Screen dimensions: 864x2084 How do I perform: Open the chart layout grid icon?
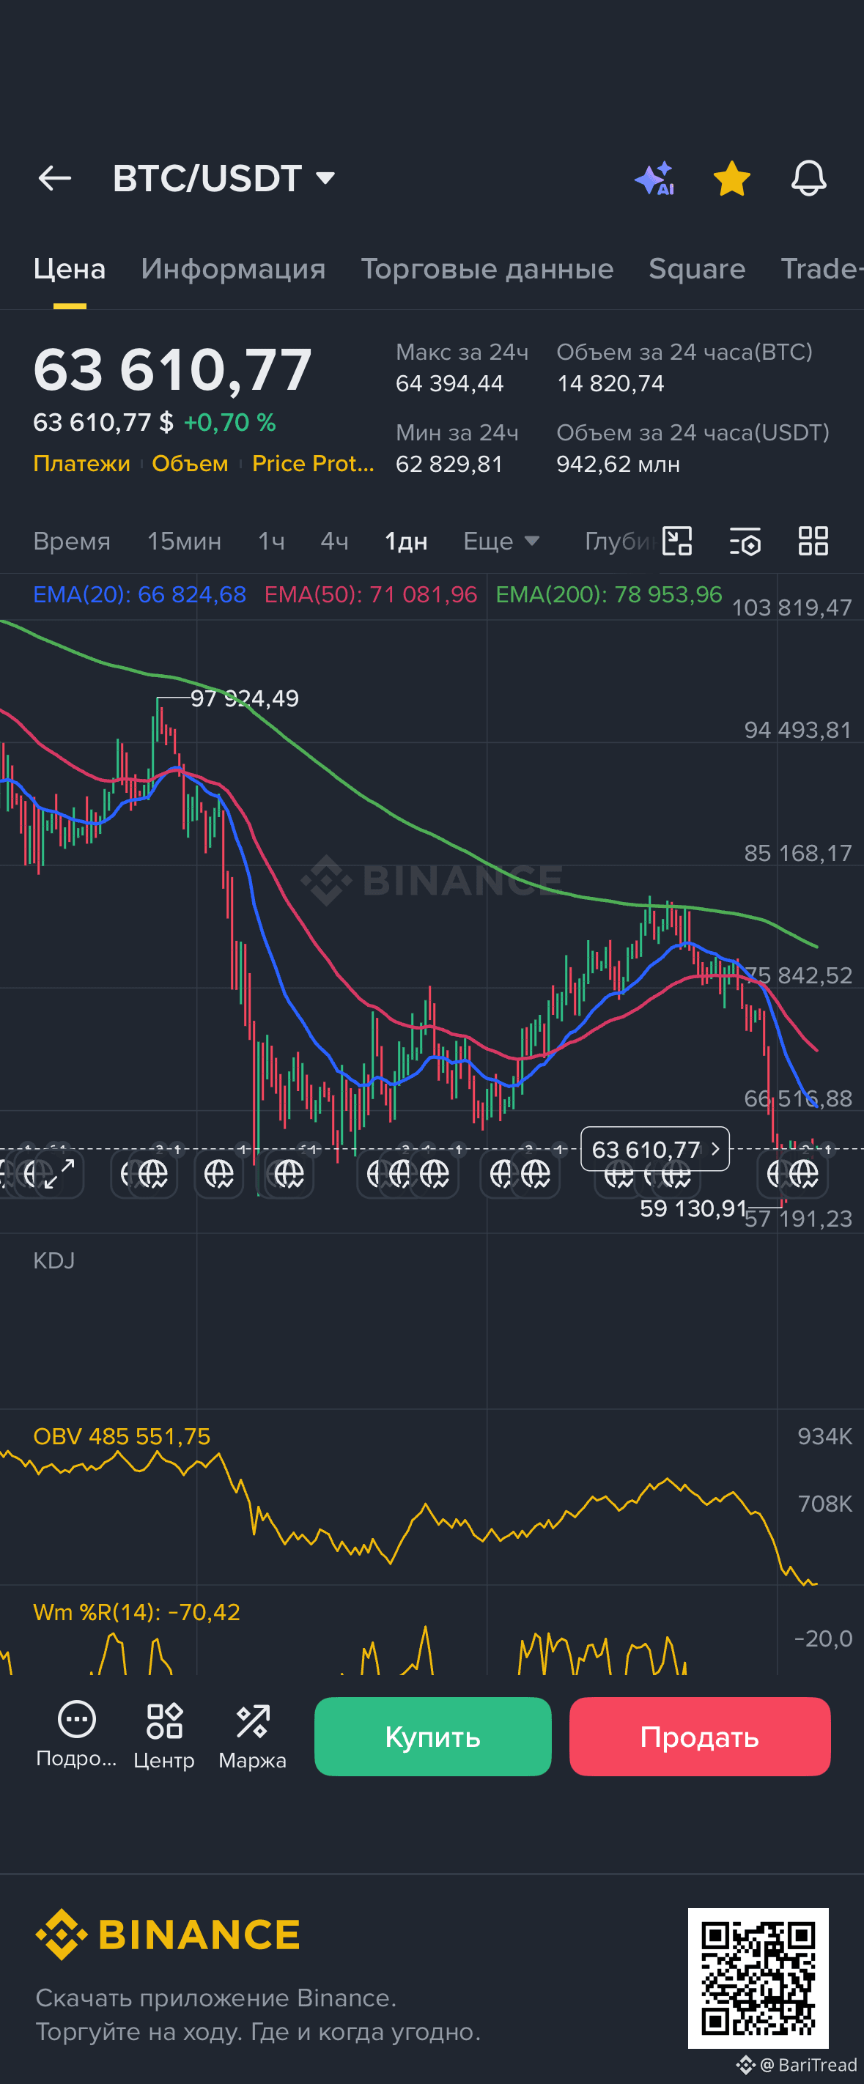813,540
